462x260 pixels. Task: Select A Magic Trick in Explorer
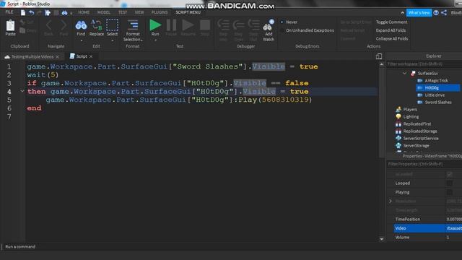(436, 80)
